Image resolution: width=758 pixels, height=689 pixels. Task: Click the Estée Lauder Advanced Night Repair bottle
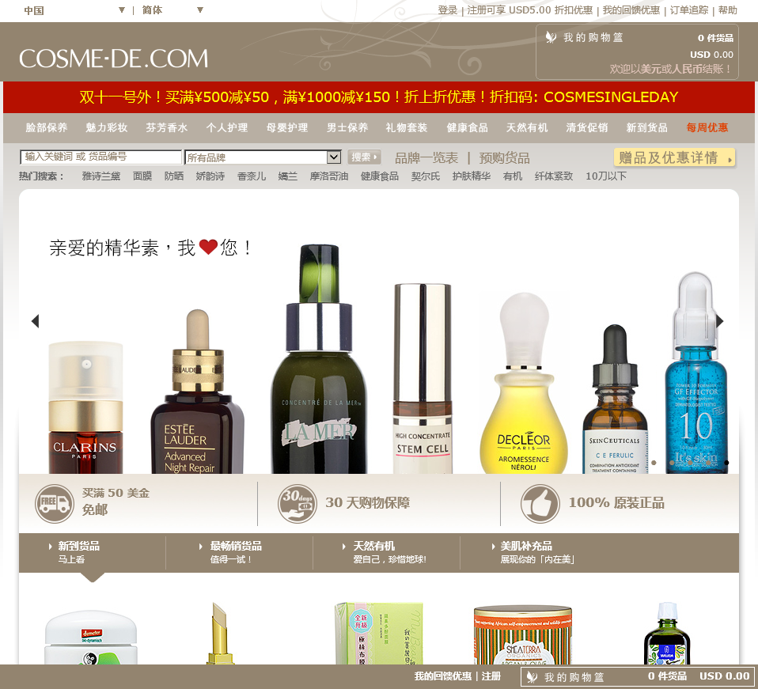[x=197, y=392]
